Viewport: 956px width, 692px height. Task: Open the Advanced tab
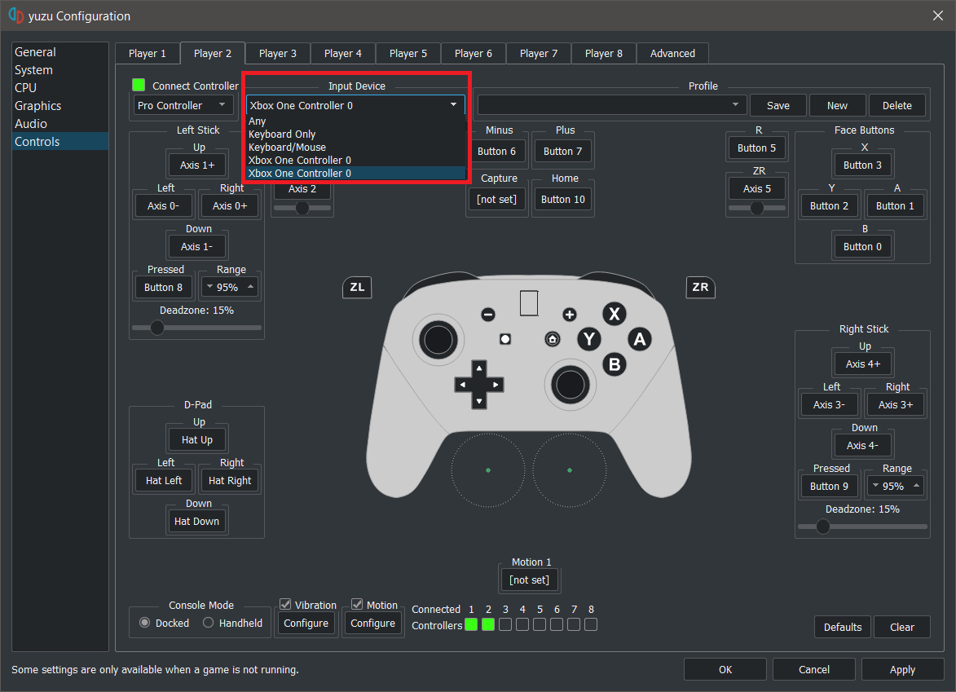[672, 54]
